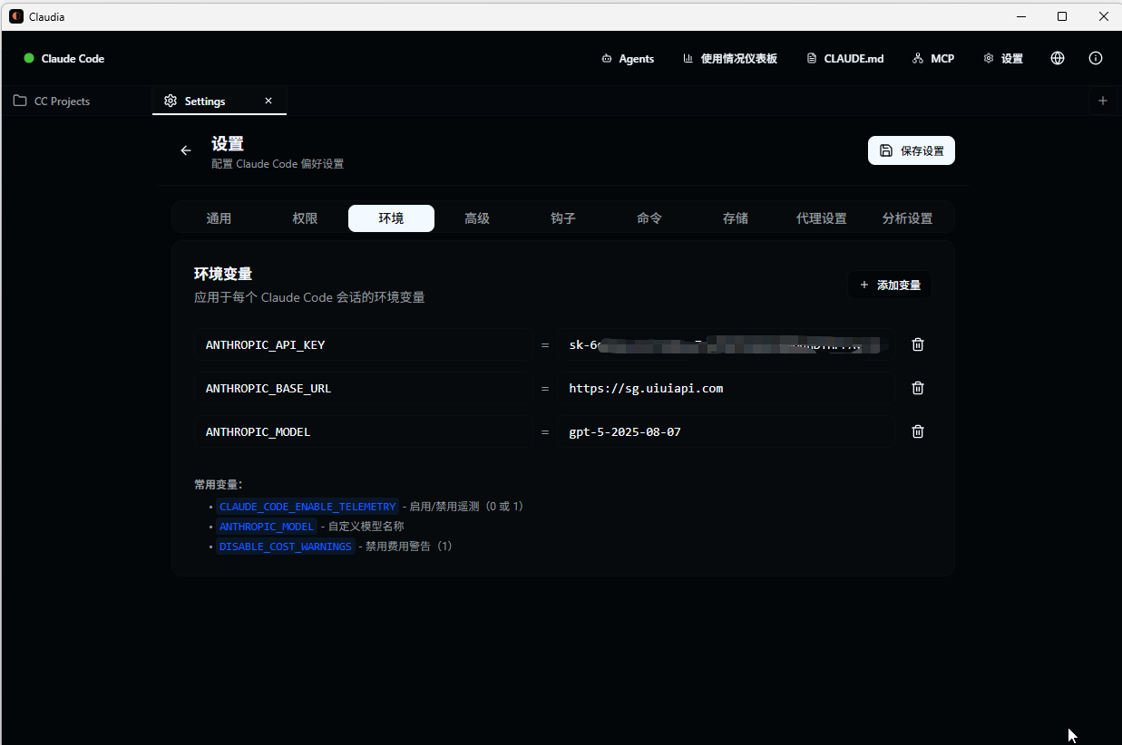This screenshot has width=1122, height=745.
Task: Click the Claude Code status indicator
Action: click(x=63, y=58)
